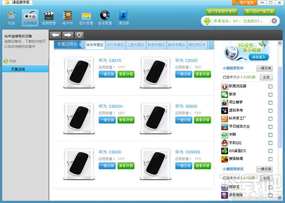
Task: Check the GO桌面EX checkbox
Action: click(x=271, y=151)
